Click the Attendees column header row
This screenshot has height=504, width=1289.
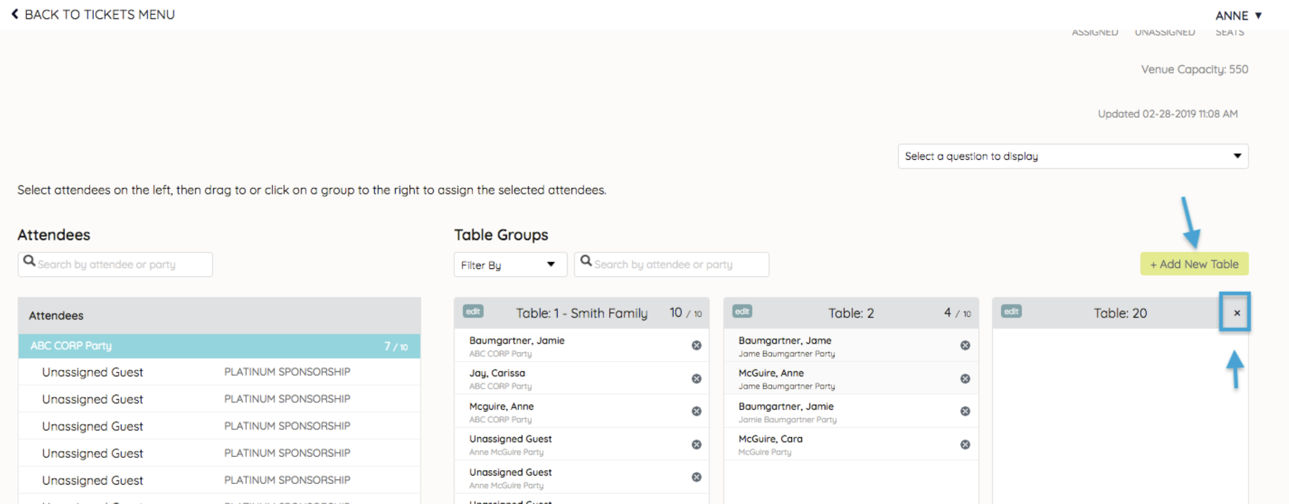pos(219,315)
